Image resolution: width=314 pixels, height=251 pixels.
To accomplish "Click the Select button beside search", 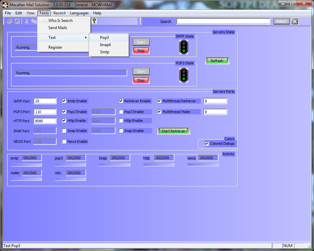I will click(x=281, y=21).
